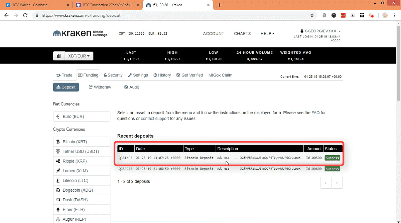Screen dimensions: 401x223
Task: Click the Date column header
Action: (159, 149)
